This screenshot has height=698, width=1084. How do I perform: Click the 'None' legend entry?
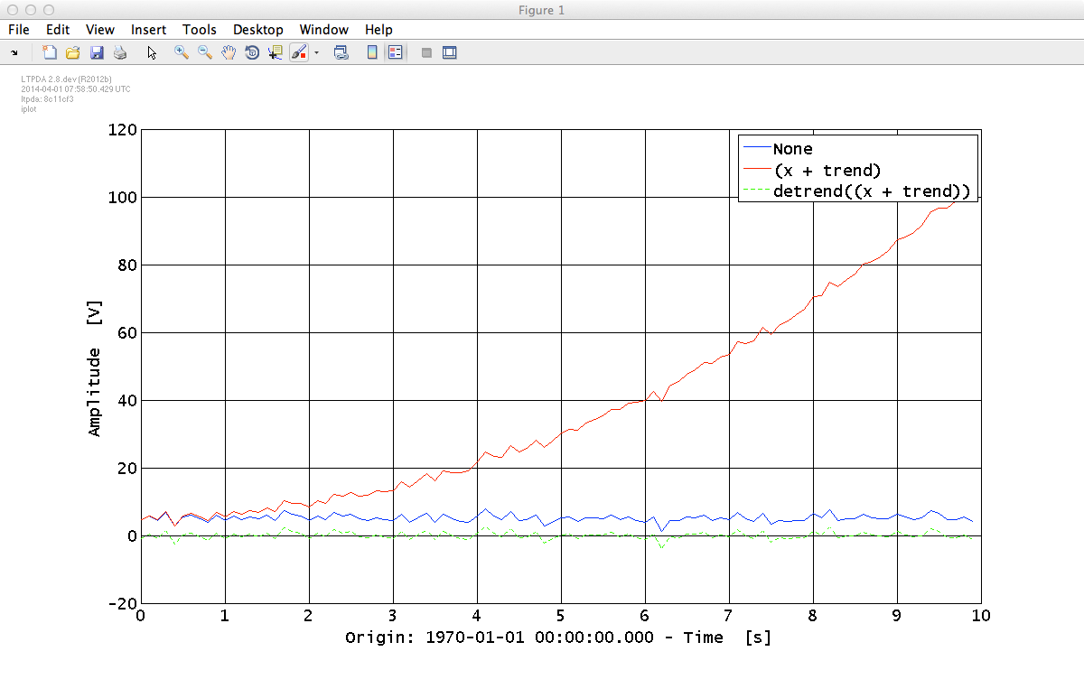793,149
